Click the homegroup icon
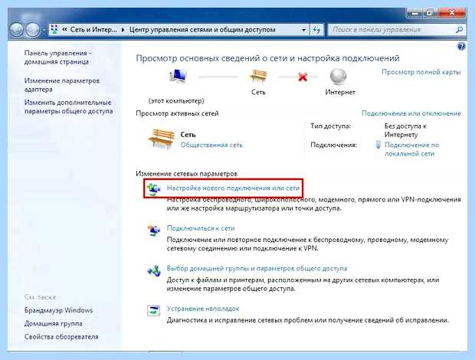The width and height of the screenshot is (475, 360). pyautogui.click(x=153, y=270)
